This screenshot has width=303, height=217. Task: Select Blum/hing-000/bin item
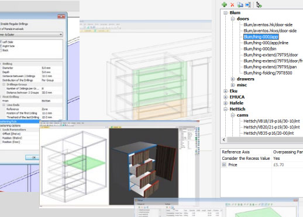(260, 49)
